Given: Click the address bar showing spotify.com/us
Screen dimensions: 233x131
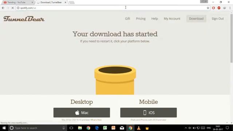Looking at the screenshot, I should (113, 8).
